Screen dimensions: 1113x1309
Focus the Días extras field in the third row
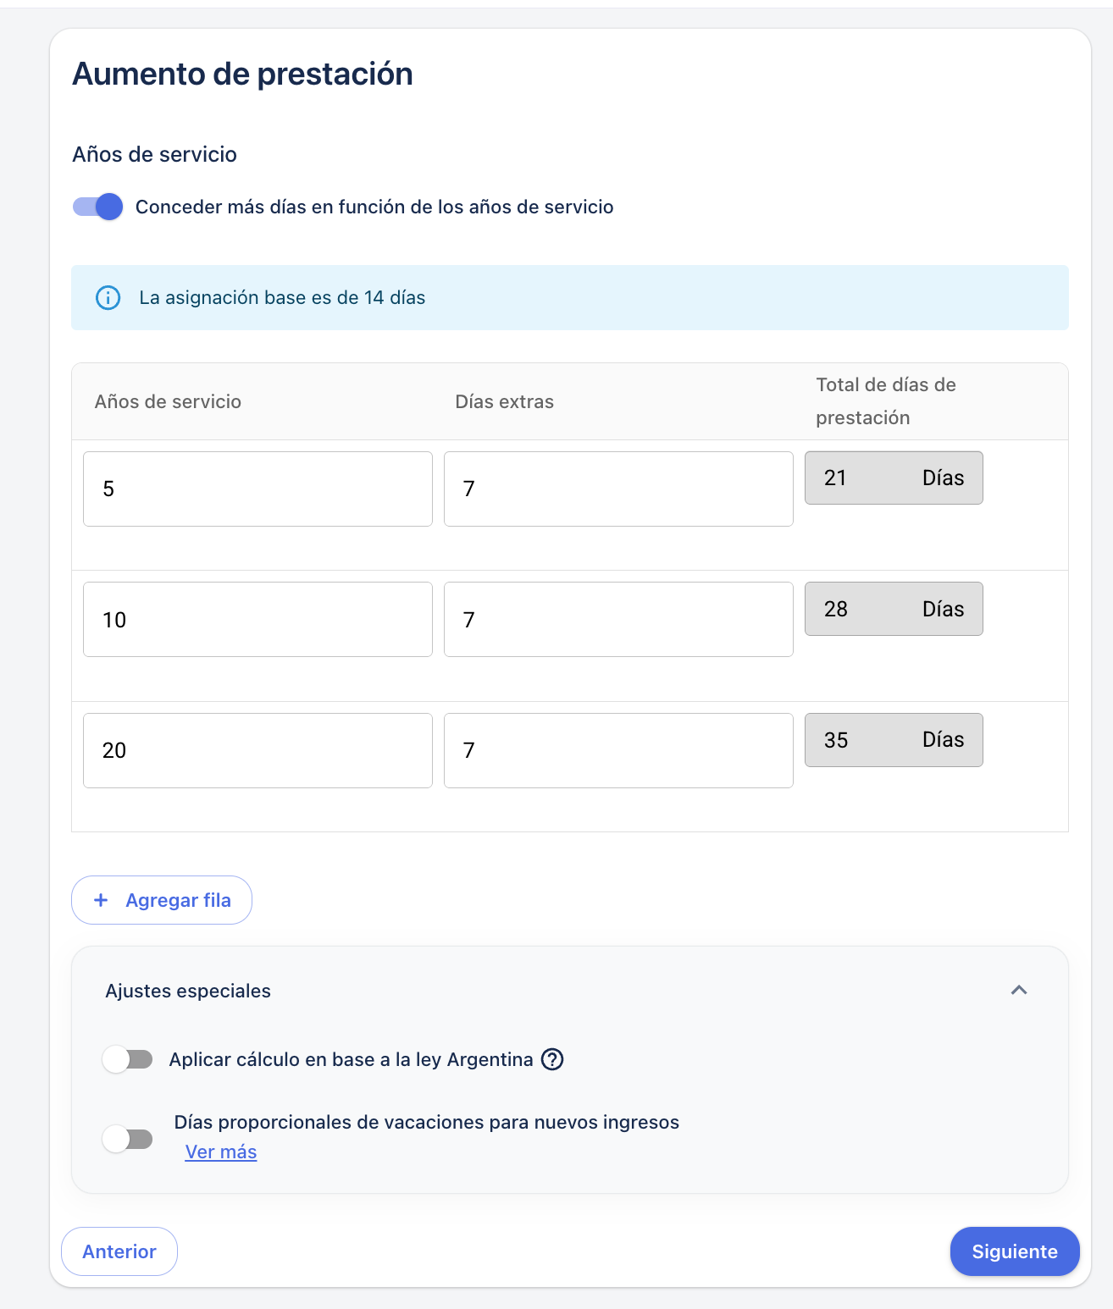618,750
